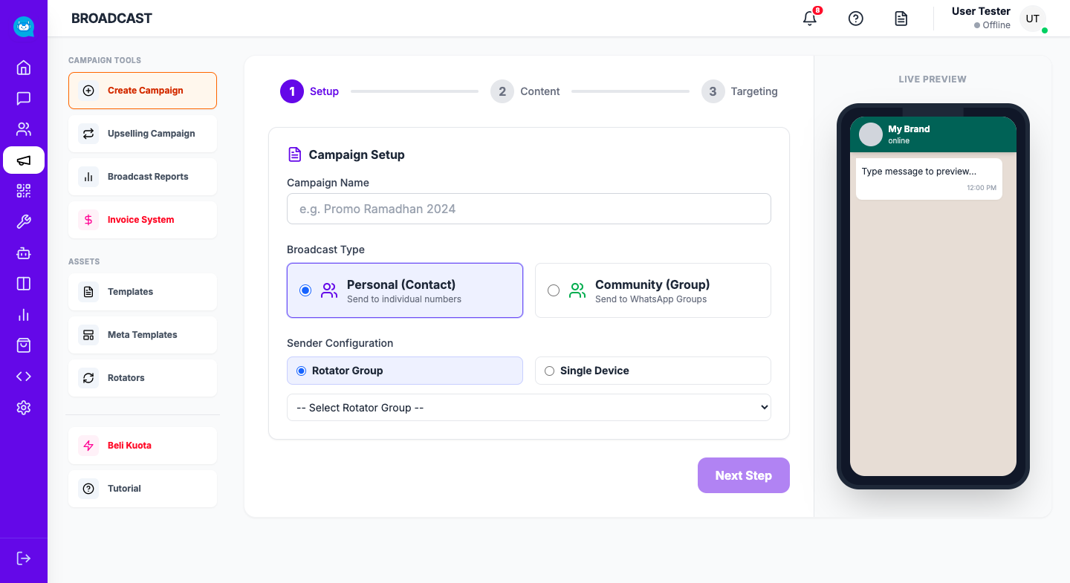Open the QR code scanner sidebar icon
Viewport: 1070px width, 583px height.
[x=24, y=191]
